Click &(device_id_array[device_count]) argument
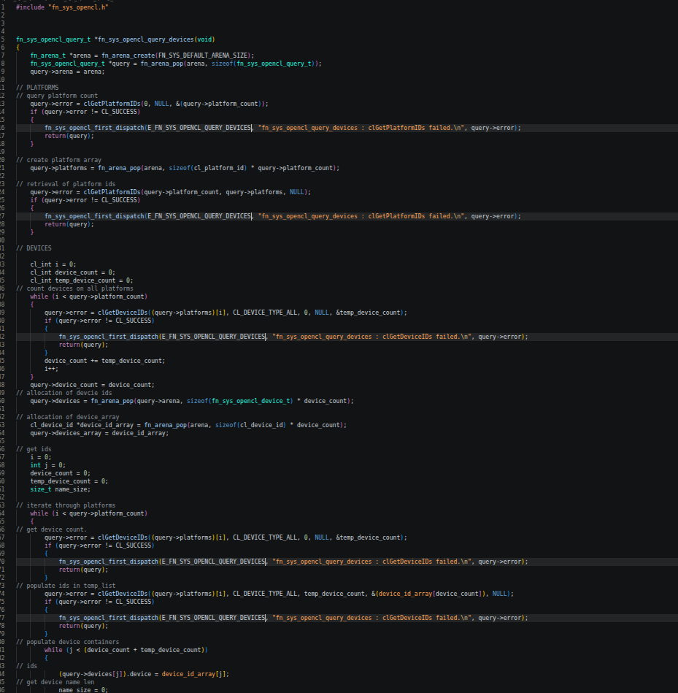678x693 pixels. 428,594
